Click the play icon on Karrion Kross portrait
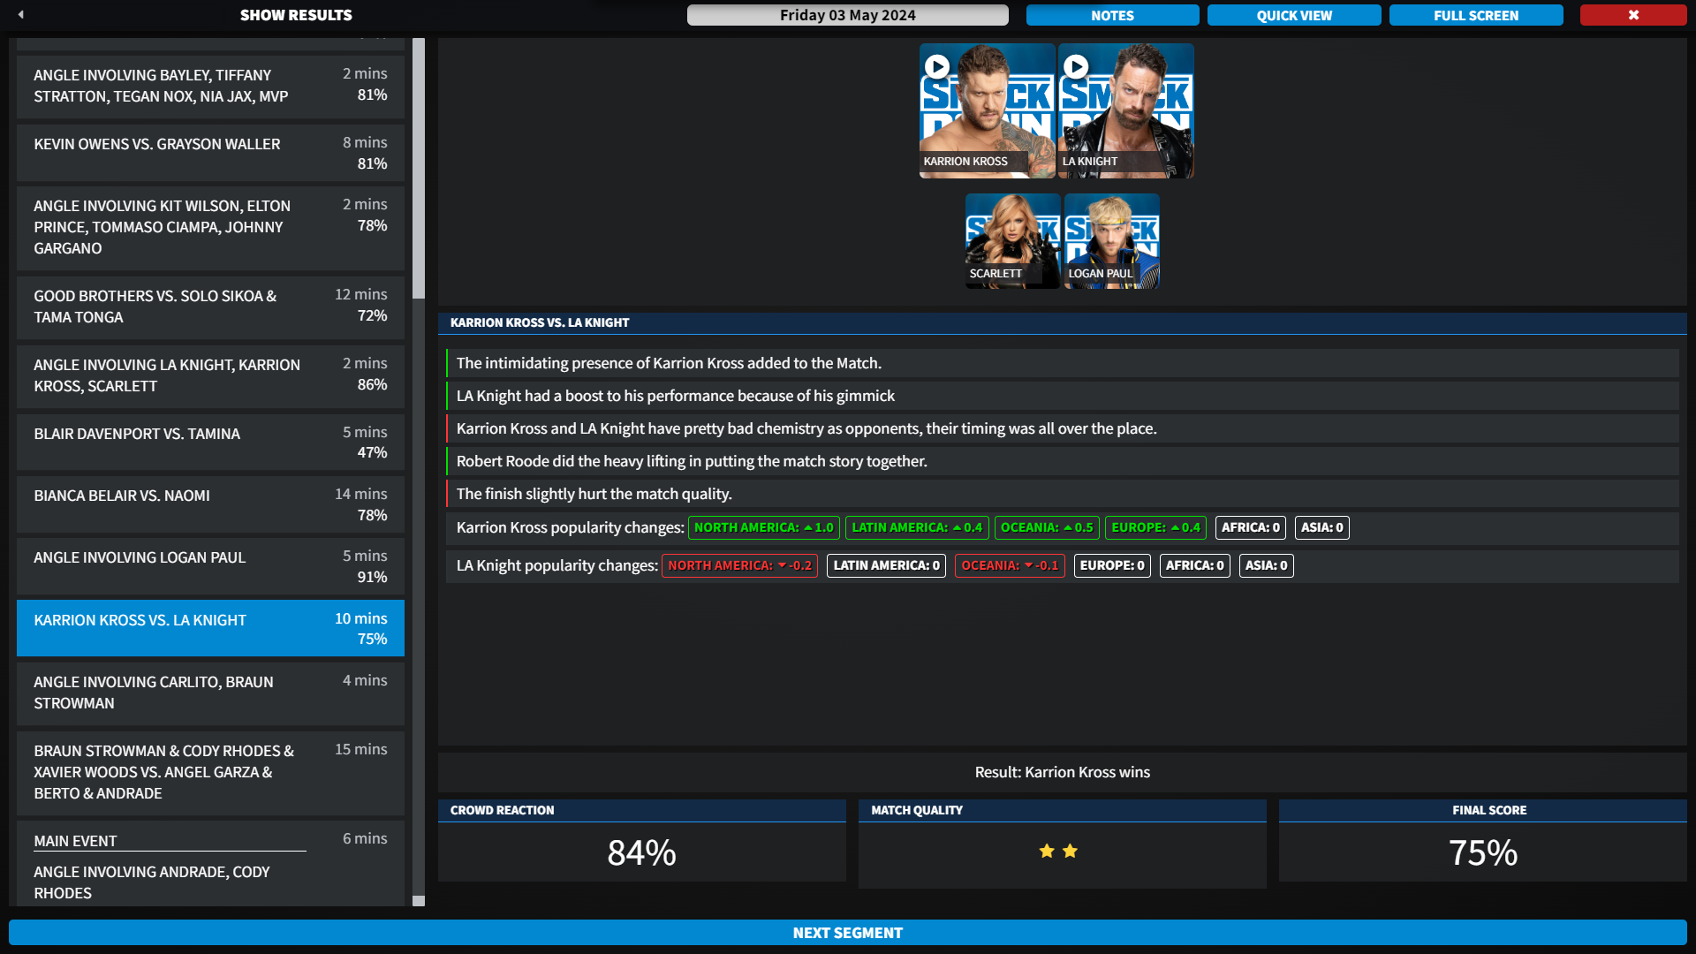The height and width of the screenshot is (954, 1696). point(937,66)
